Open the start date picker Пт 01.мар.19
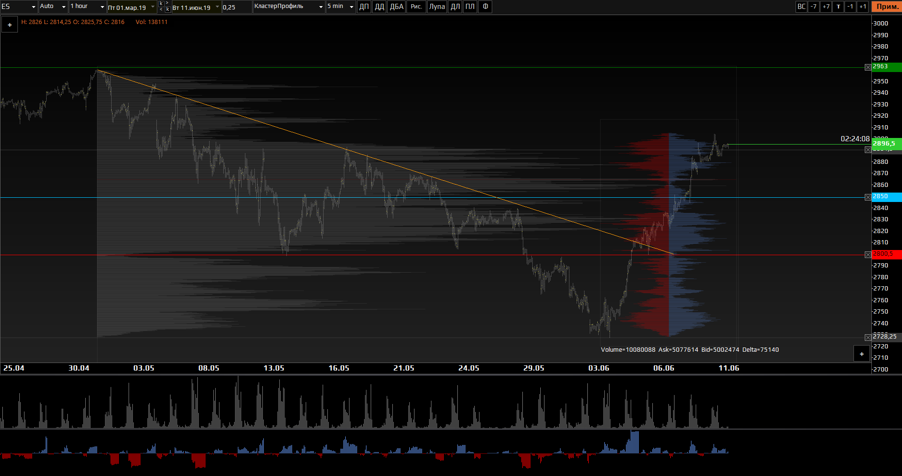The width and height of the screenshot is (902, 476). [131, 8]
